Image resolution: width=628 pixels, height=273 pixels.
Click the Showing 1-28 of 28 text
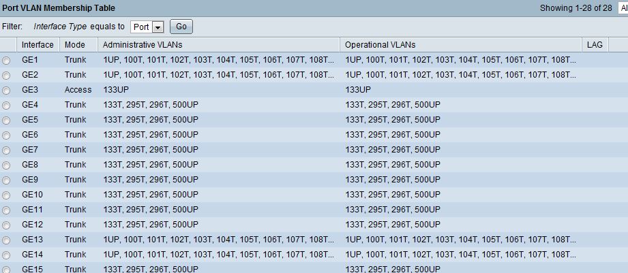coord(575,8)
